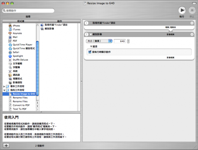Collapse the 選項 options disclosure triangle

click(x=91, y=47)
